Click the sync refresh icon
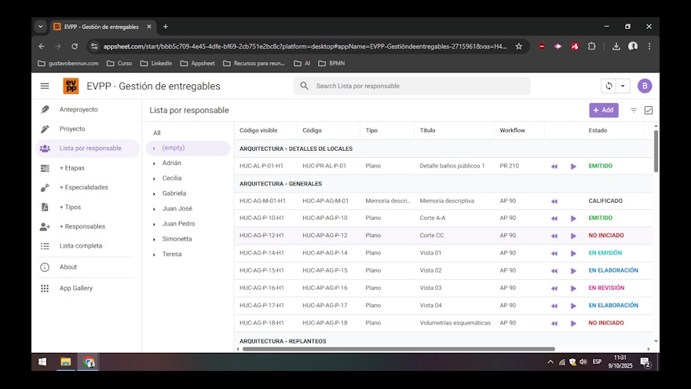The width and height of the screenshot is (691, 389). 608,86
